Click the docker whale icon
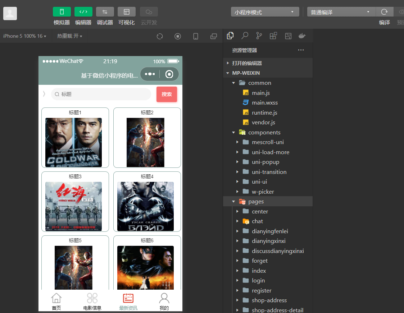 click(x=302, y=36)
